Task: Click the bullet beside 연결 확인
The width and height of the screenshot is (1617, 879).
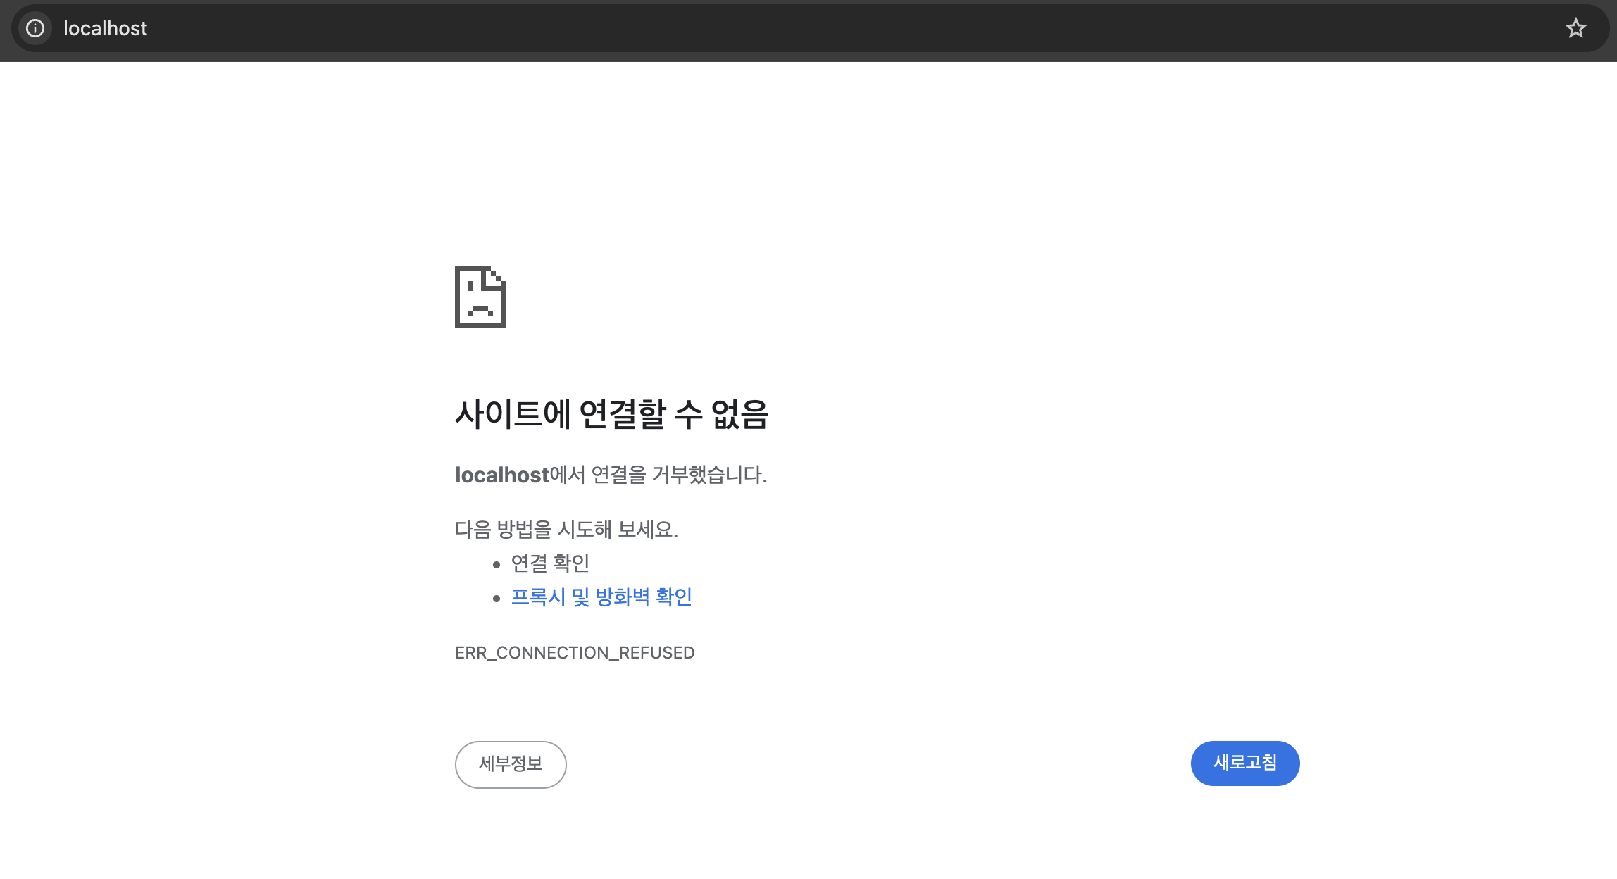Action: click(497, 565)
